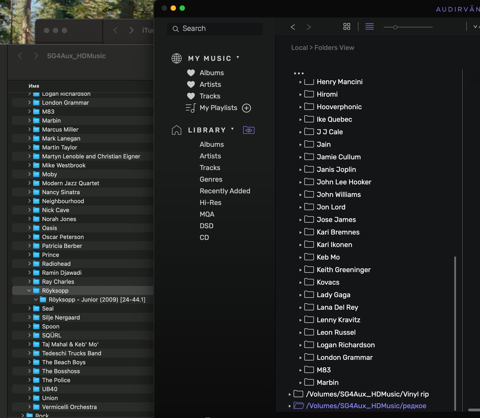Image resolution: width=480 pixels, height=418 pixels.
Task: Open Recently Added section
Action: (x=225, y=191)
